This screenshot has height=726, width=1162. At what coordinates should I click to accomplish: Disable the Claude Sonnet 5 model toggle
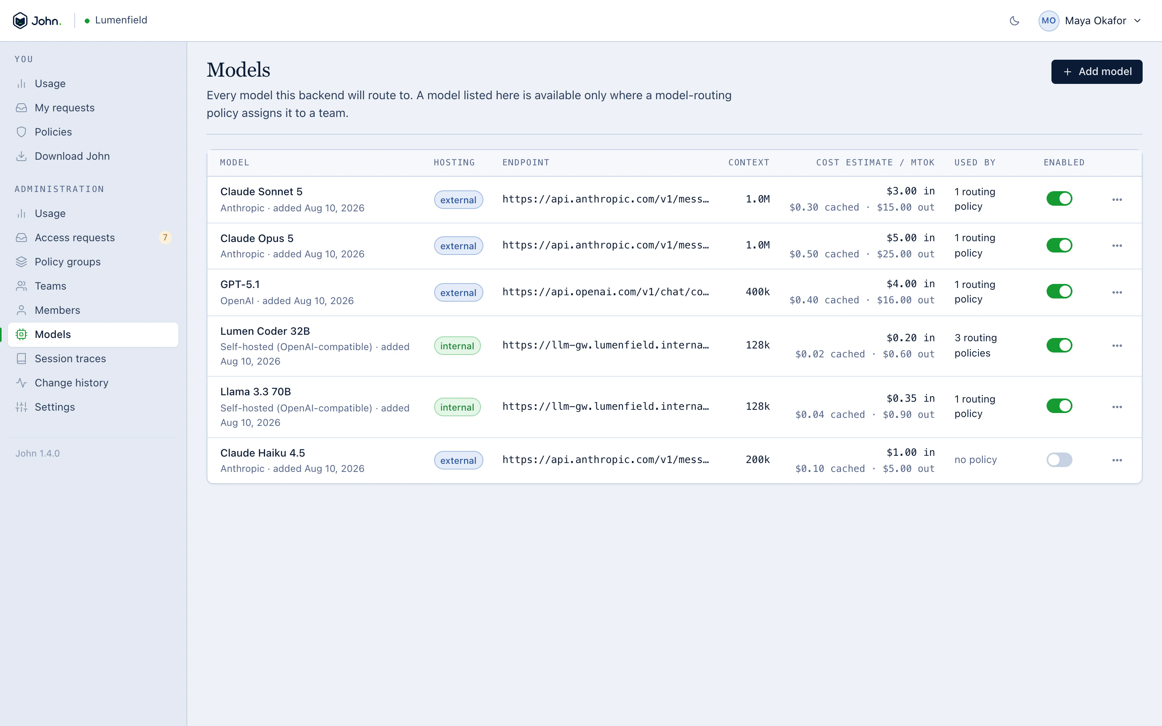click(1059, 199)
